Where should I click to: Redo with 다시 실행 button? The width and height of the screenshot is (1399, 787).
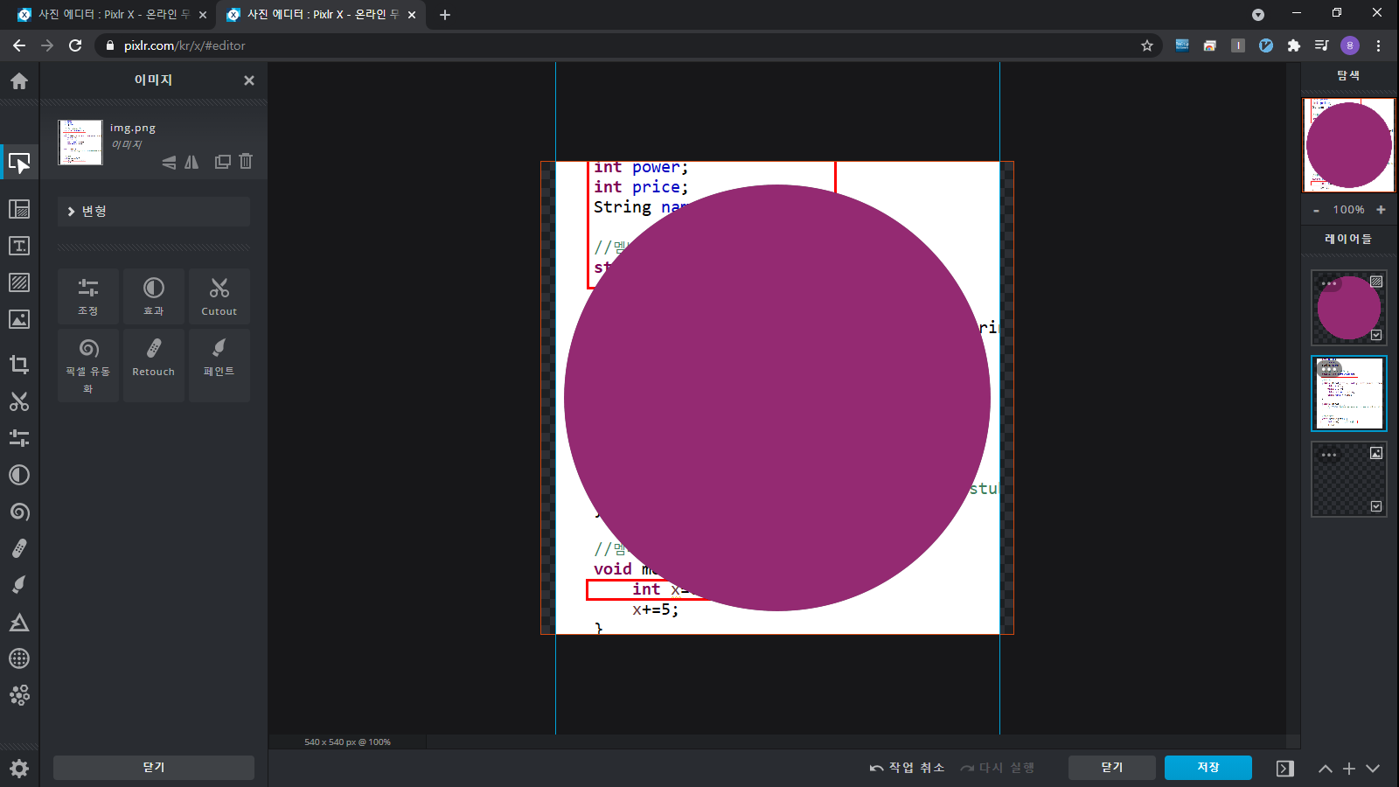[x=998, y=768]
